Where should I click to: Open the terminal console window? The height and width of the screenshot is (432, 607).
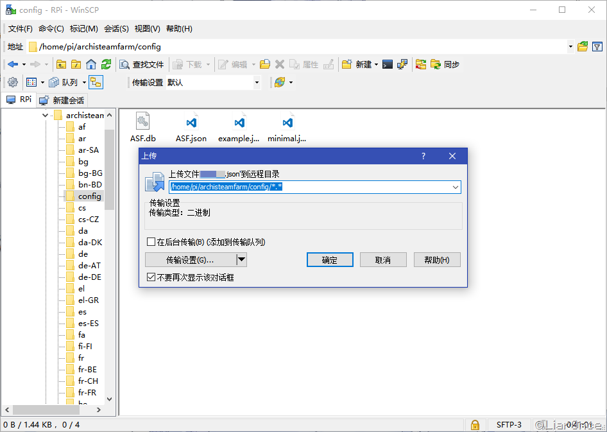pyautogui.click(x=388, y=64)
